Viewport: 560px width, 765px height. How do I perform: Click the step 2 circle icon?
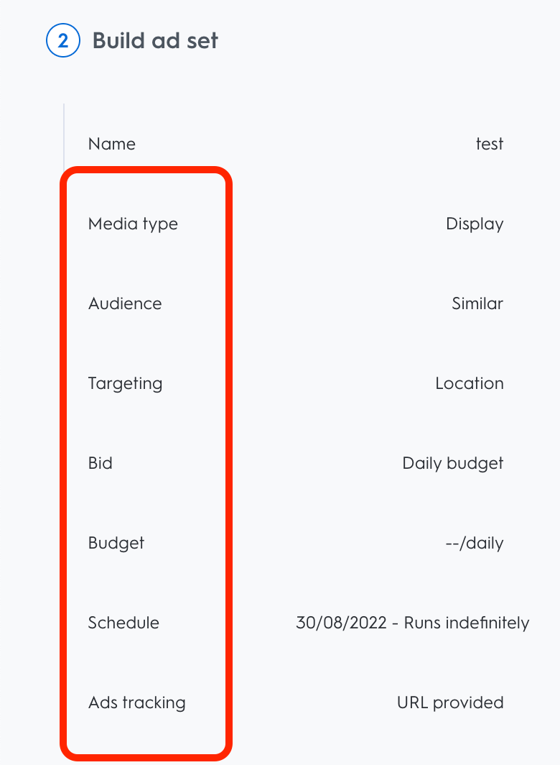[x=63, y=41]
